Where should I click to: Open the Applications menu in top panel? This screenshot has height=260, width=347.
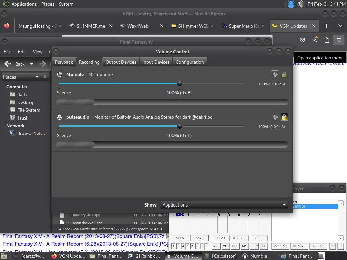click(x=24, y=4)
